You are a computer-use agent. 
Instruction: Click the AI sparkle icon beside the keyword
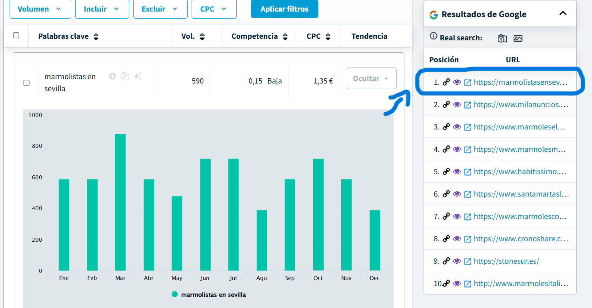point(138,76)
